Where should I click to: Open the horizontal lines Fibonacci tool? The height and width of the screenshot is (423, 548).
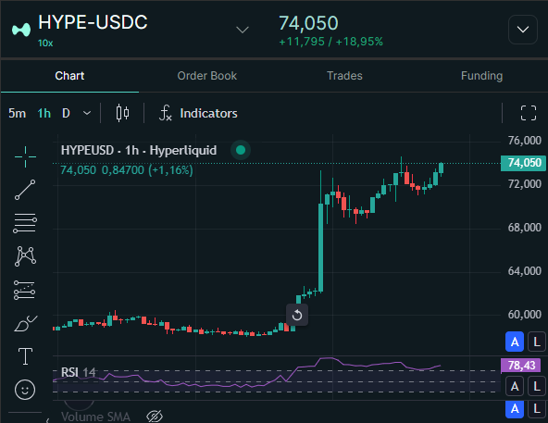(25, 223)
